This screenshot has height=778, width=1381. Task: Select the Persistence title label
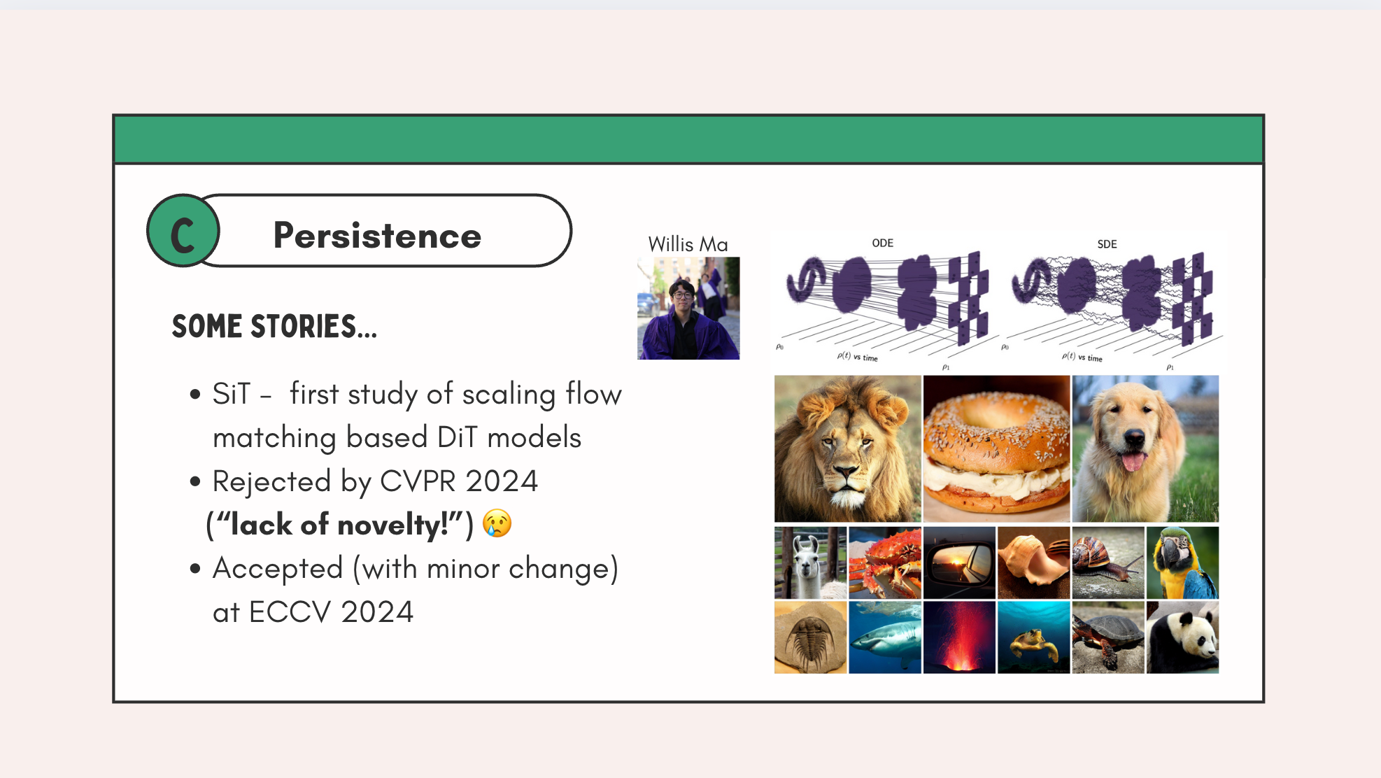(x=377, y=235)
